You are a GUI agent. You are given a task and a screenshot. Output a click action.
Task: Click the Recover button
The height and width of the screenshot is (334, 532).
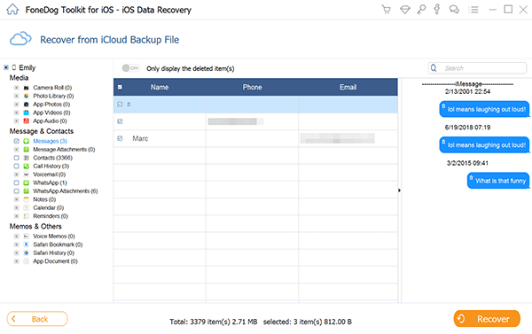(x=487, y=319)
